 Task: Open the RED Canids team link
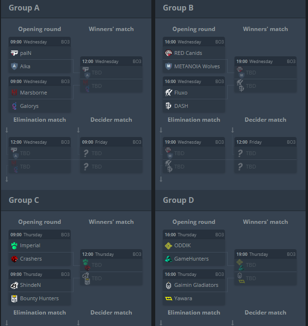pyautogui.click(x=188, y=53)
